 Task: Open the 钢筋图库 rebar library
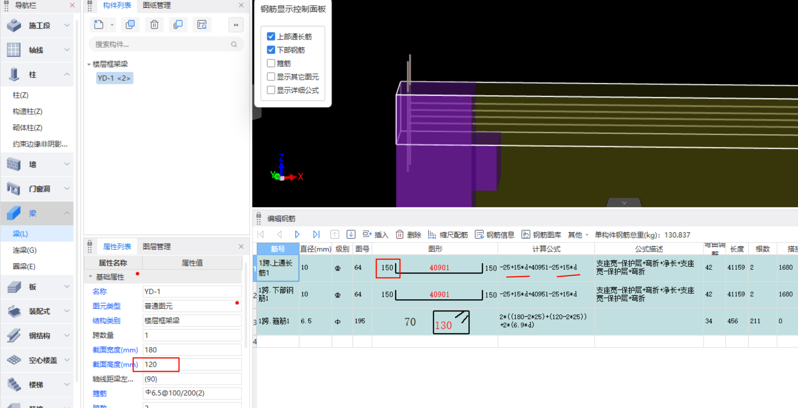[541, 234]
